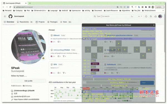This screenshot has width=167, height=104.
Task: Click the large SPeak profile picture
Action: [x=29, y=47]
